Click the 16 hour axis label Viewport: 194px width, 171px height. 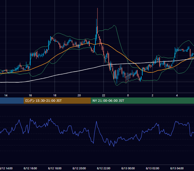pyautogui.click(x=30, y=95)
